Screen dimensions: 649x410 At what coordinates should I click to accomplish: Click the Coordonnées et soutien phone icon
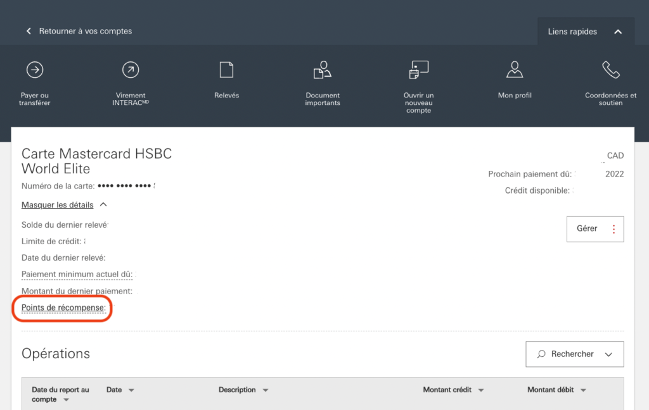(x=610, y=70)
